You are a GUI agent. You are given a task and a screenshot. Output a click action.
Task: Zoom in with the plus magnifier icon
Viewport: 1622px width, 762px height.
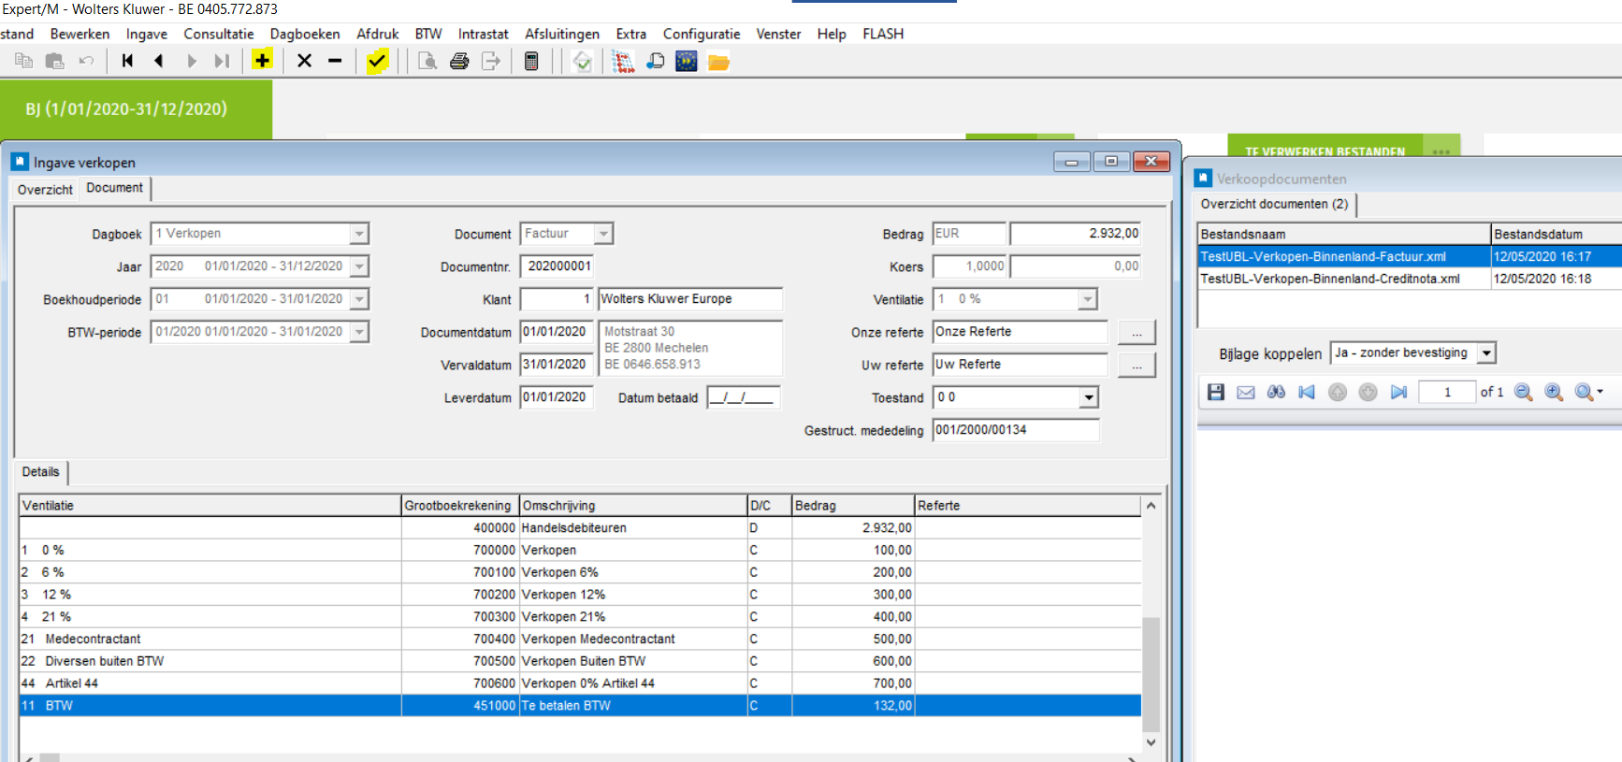[1554, 393]
